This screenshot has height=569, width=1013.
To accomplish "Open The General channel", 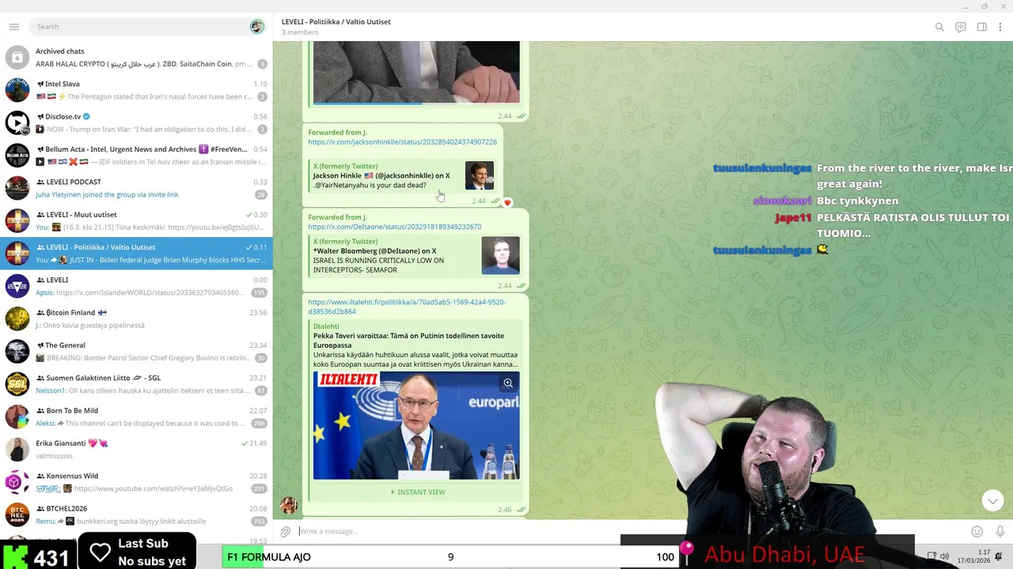I will [x=136, y=352].
